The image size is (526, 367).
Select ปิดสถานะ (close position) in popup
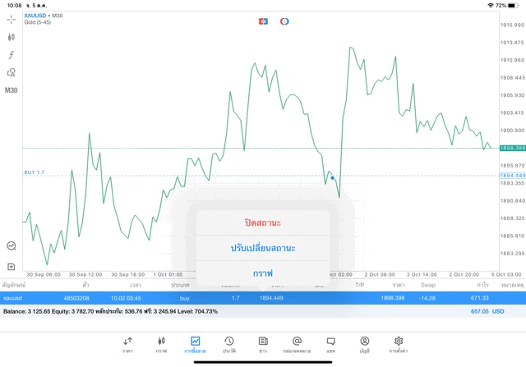(x=263, y=222)
